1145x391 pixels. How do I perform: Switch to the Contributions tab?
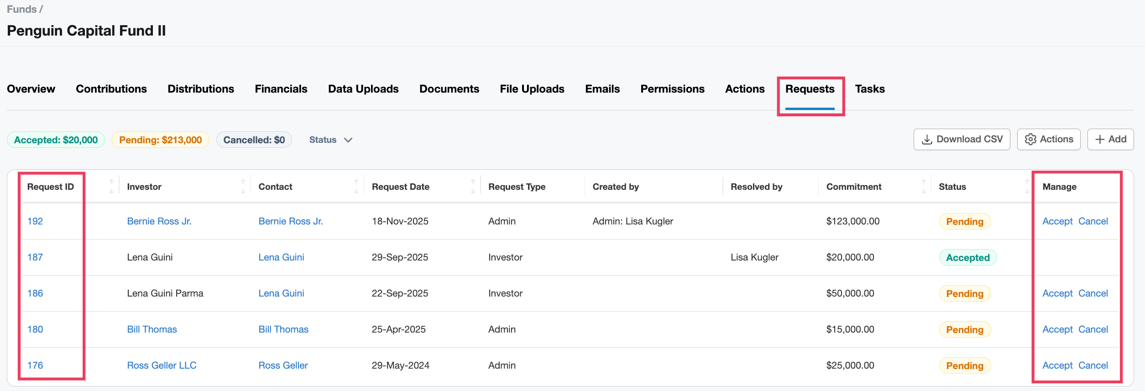coord(111,89)
